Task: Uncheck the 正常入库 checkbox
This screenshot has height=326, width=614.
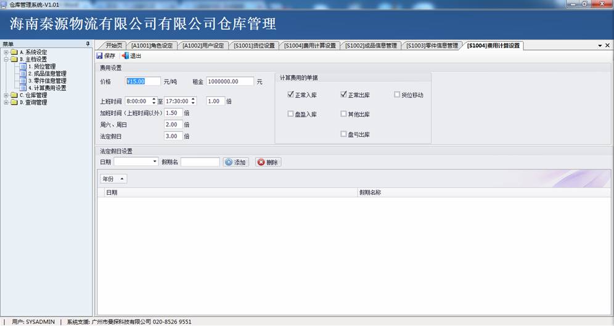Action: [x=290, y=94]
